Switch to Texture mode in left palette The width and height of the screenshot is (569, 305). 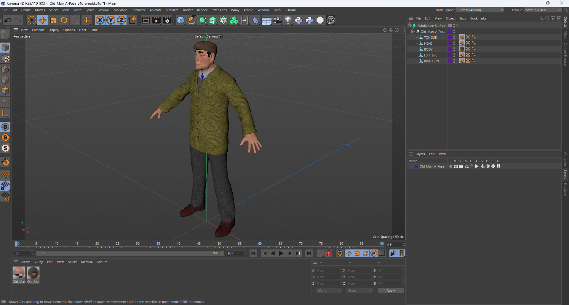coord(5,59)
